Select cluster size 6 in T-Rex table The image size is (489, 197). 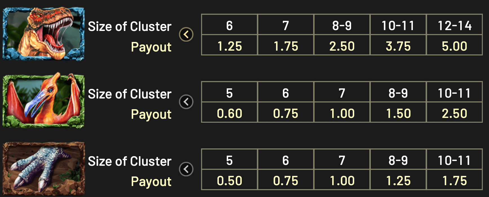[x=230, y=26]
